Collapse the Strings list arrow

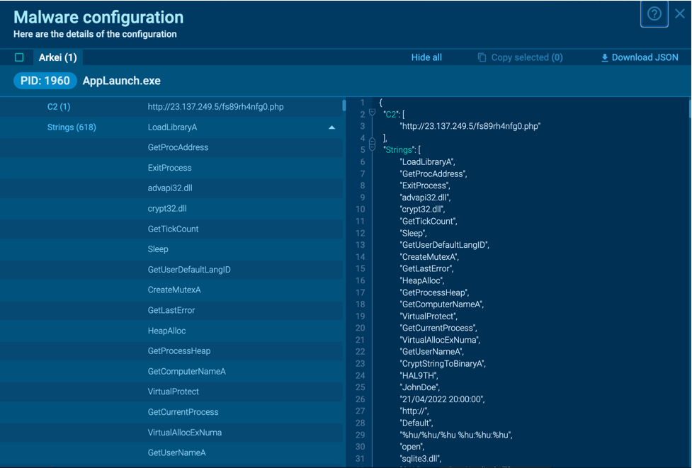coord(331,127)
